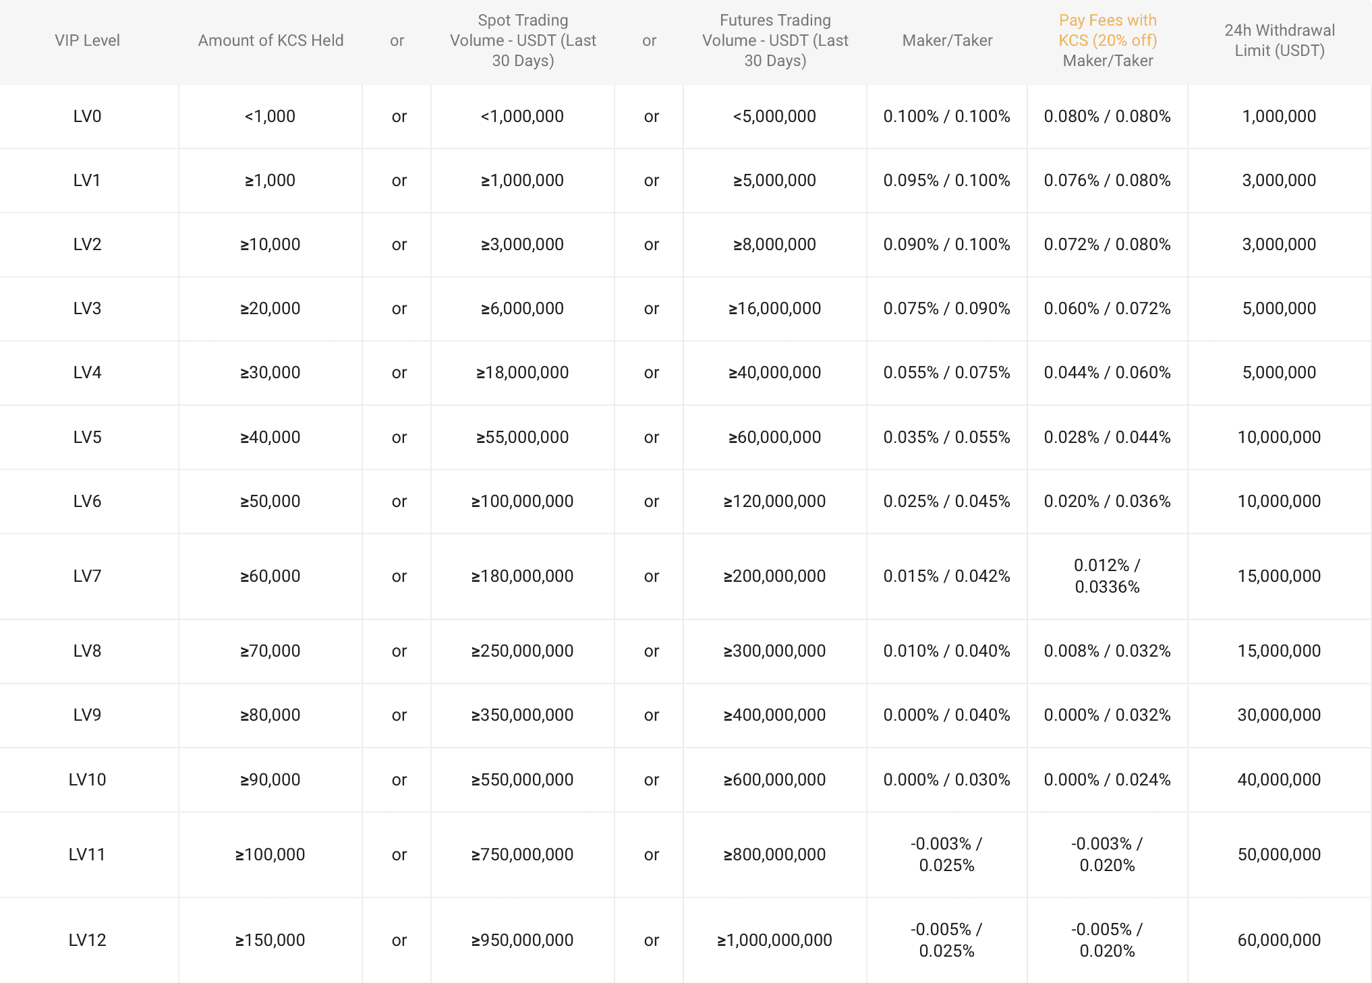Viewport: 1372px width, 983px height.
Task: Click the Futures Trading Volume column header
Action: (774, 40)
